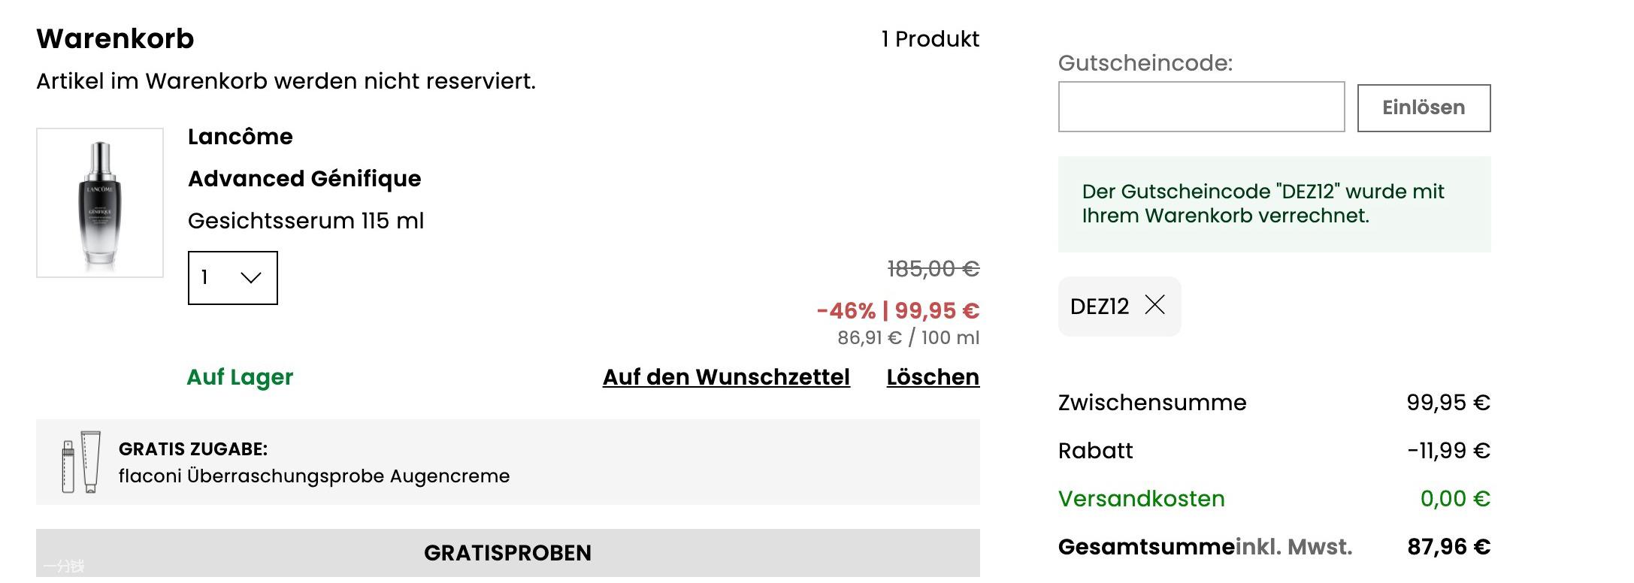
Task: Click the Lancôme serum product thumbnail
Action: tap(100, 203)
